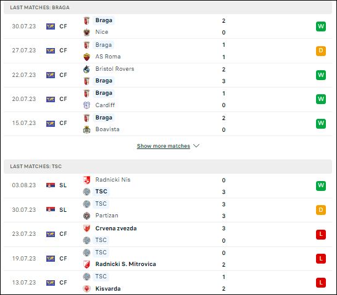Click the Cardiff club crest icon
337x295 pixels.
click(x=86, y=105)
